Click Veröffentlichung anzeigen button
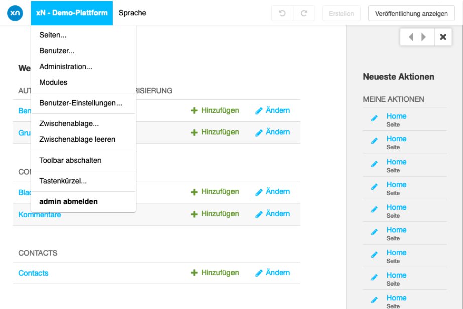 point(411,13)
